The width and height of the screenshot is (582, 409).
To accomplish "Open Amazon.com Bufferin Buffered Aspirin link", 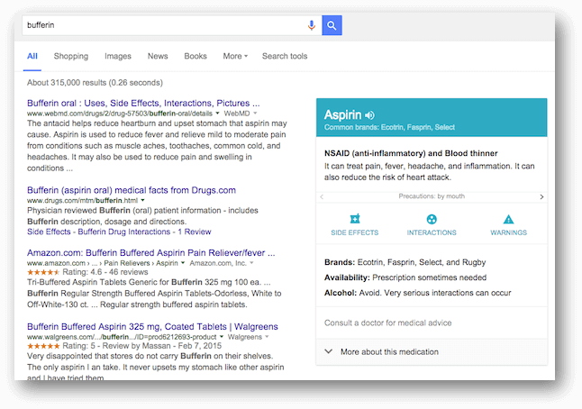I will tap(151, 253).
